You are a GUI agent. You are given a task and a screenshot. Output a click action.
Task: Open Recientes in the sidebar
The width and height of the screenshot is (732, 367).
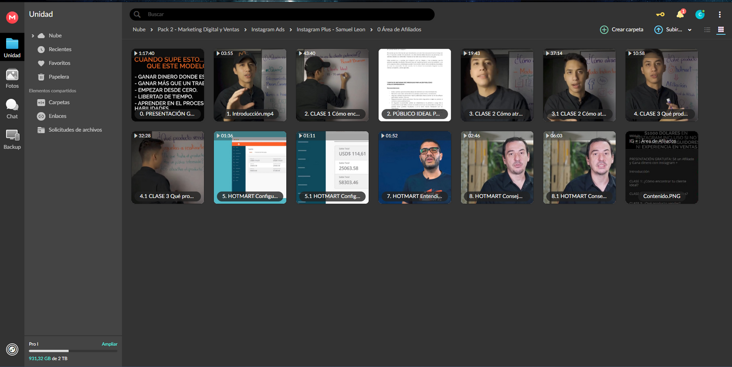[60, 49]
